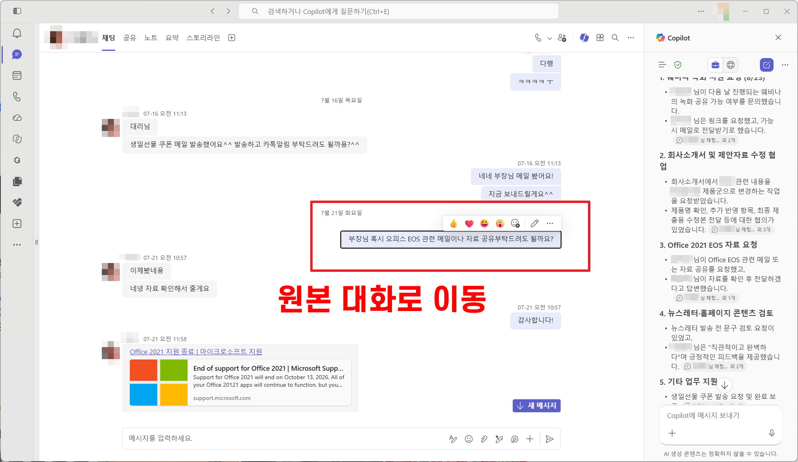
Task: Open the Calendar icon in sidebar
Action: coord(17,76)
